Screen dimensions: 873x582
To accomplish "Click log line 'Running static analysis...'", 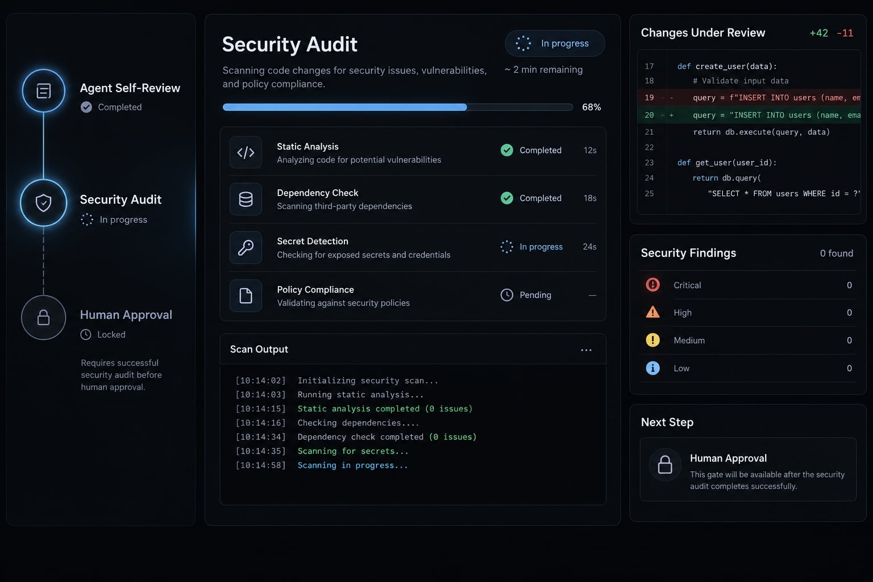I will 360,395.
